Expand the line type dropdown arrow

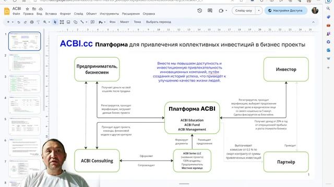pyautogui.click(x=86, y=22)
